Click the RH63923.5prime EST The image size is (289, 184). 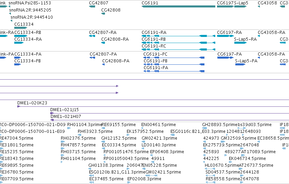pyautogui.click(x=79, y=135)
